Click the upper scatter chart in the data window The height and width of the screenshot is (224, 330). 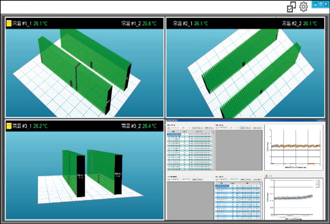[x=294, y=147]
